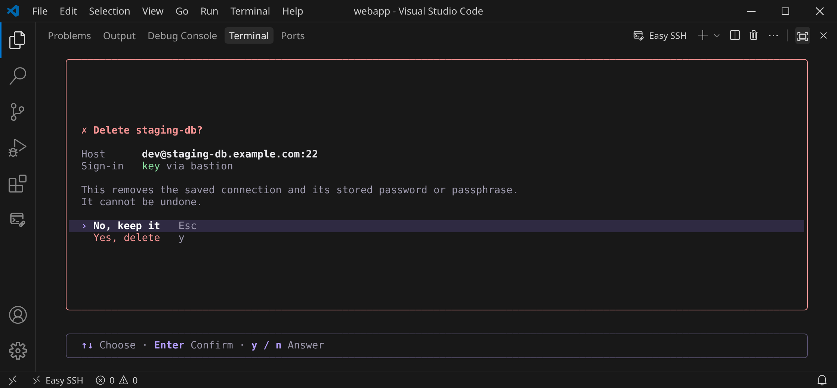The image size is (837, 388).
Task: Open the Run menu
Action: (209, 11)
